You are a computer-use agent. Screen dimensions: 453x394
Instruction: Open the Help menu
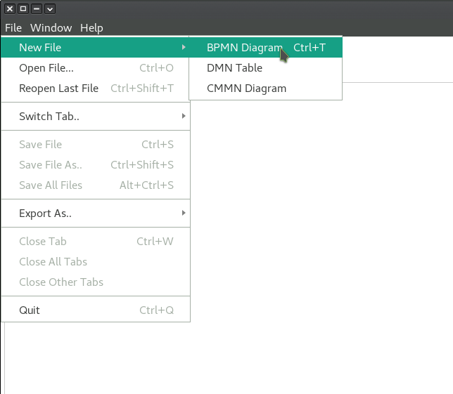(x=91, y=28)
